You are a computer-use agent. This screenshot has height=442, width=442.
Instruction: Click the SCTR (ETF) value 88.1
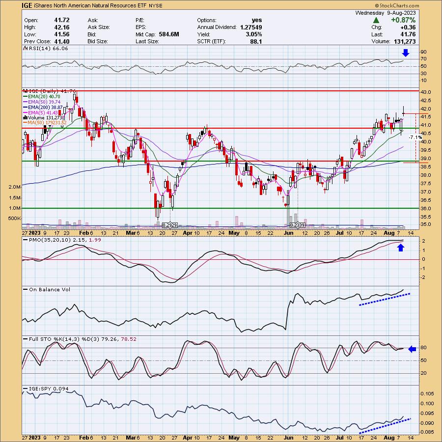coord(256,41)
